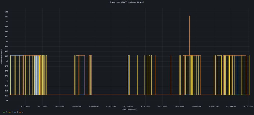Click the 01/17 00:00 time axis label
Image resolution: width=254 pixels, height=115 pixels.
(25, 107)
